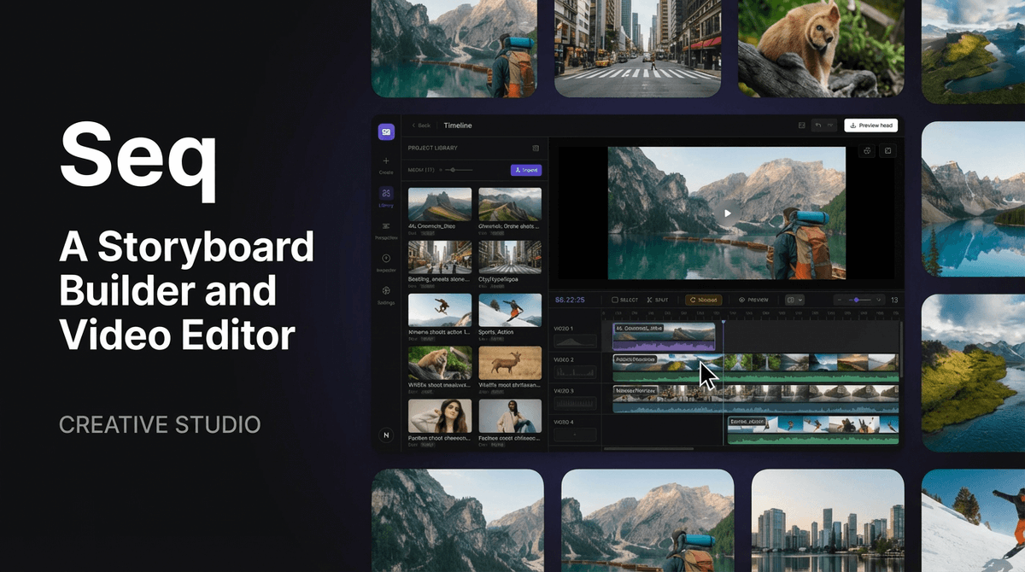This screenshot has width=1025, height=572.
Task: Redo the last undone edit
Action: 829,125
